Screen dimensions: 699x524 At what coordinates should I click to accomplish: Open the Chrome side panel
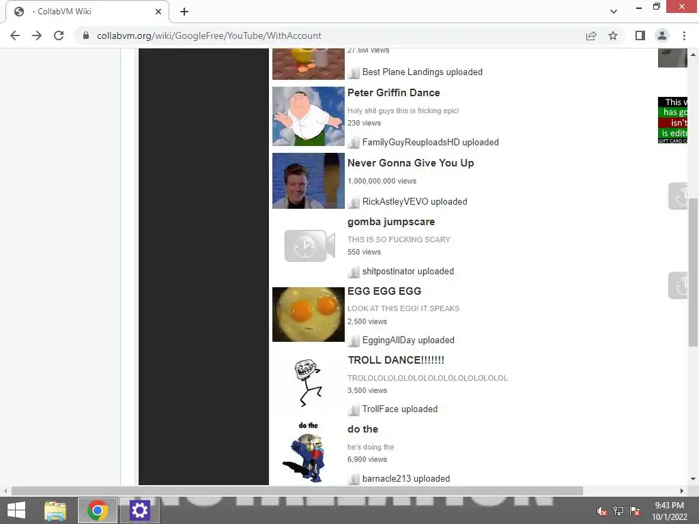[640, 35]
